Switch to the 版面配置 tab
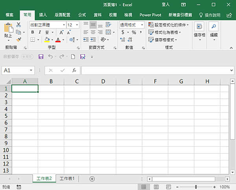Screen dimensions: 236x190 click(62, 15)
